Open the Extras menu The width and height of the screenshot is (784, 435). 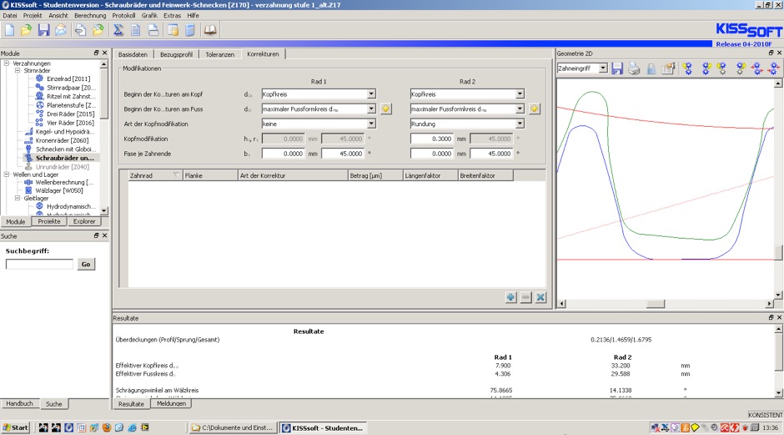(172, 16)
